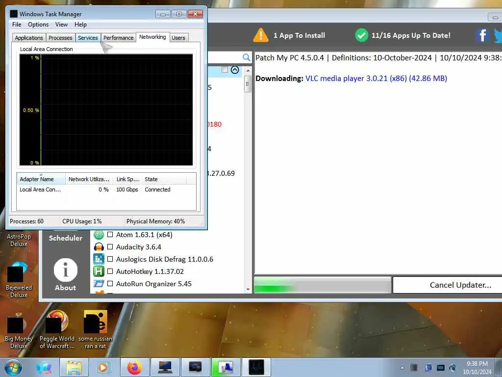Open Windows Explorer from the taskbar

[x=75, y=367]
